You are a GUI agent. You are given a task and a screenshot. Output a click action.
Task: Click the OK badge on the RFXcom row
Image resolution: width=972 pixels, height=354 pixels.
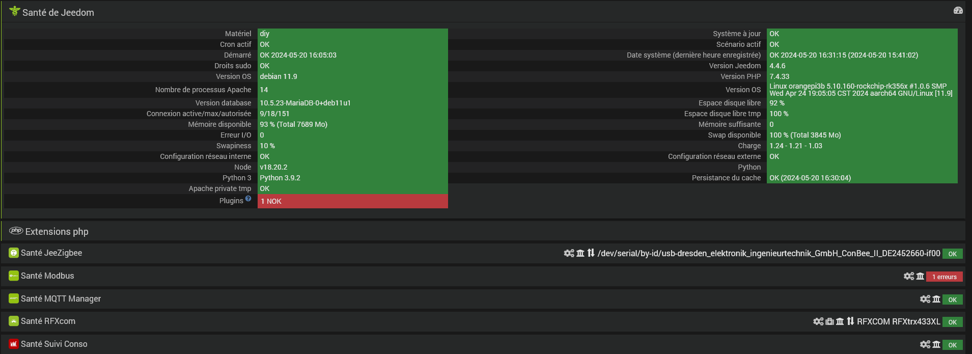coord(952,322)
